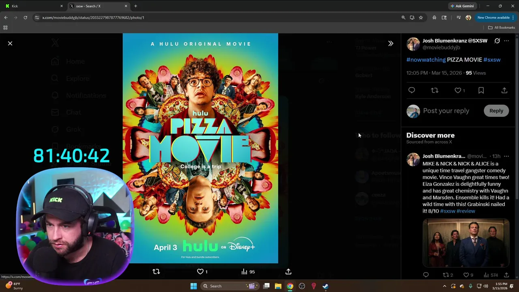519x292 pixels.
Task: Repost the review post with 2 reposts
Action: pos(448,275)
